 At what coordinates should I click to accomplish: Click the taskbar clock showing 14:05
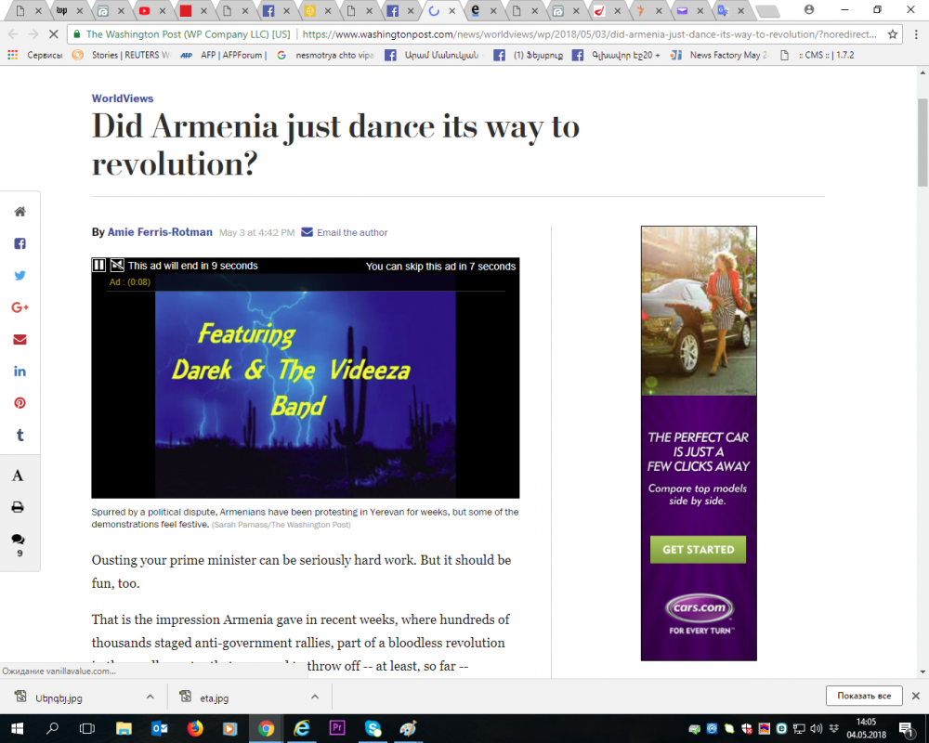[866, 728]
